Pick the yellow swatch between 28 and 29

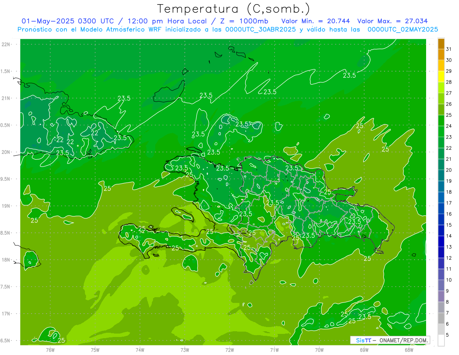(x=441, y=77)
